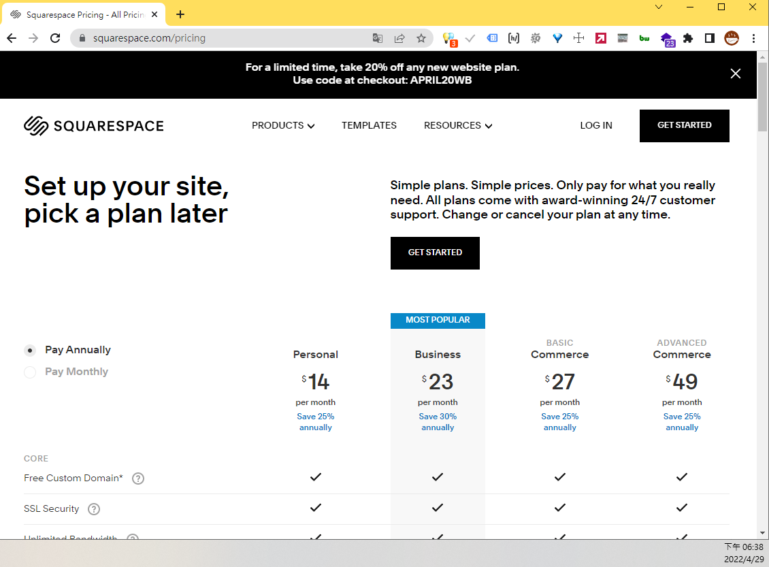Click the Personal plan heading
The height and width of the screenshot is (567, 769).
click(x=315, y=355)
